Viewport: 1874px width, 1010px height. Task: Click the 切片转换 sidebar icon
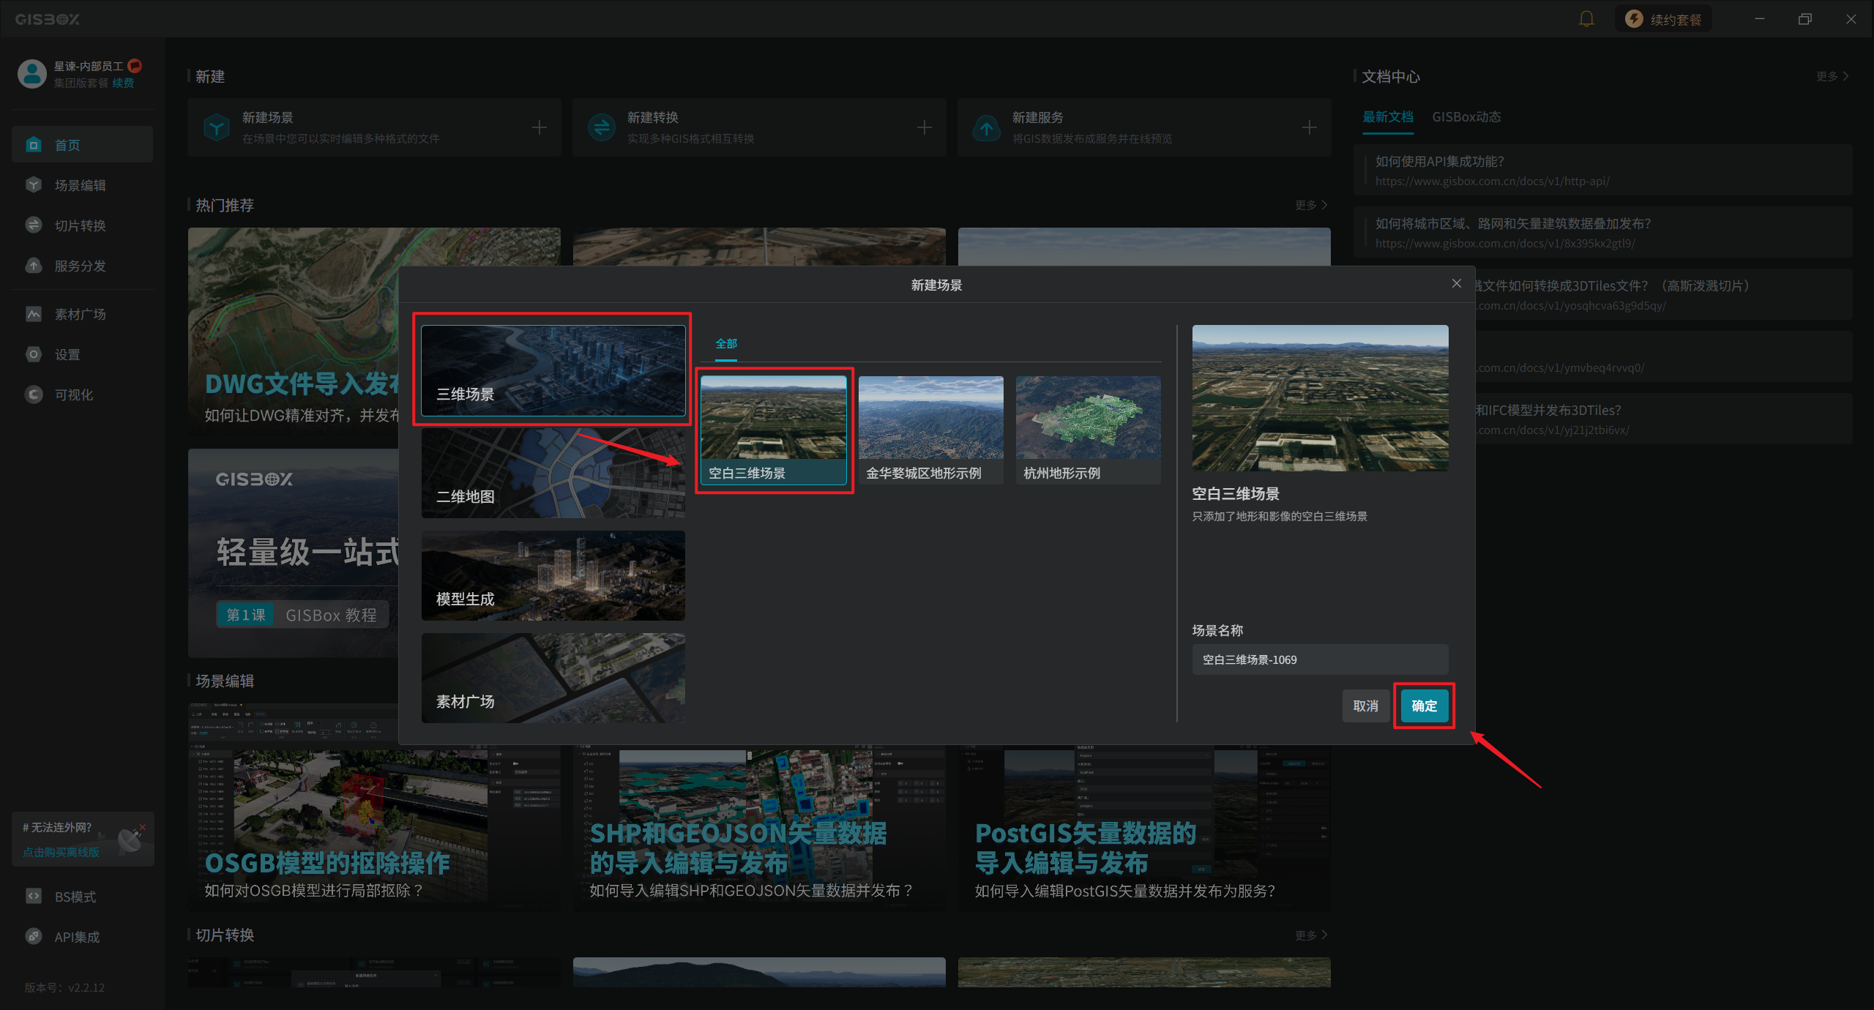click(x=34, y=225)
